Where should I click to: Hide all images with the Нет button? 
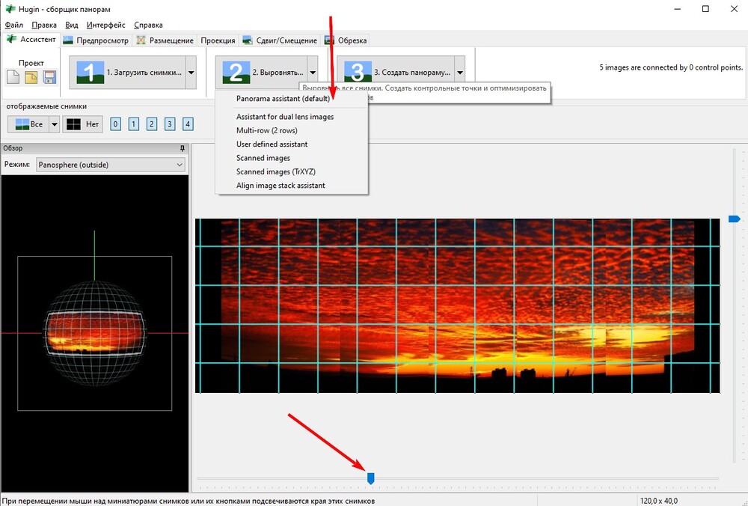click(x=83, y=124)
